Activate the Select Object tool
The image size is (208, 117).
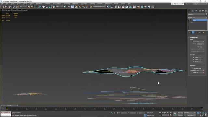pos(29,7)
